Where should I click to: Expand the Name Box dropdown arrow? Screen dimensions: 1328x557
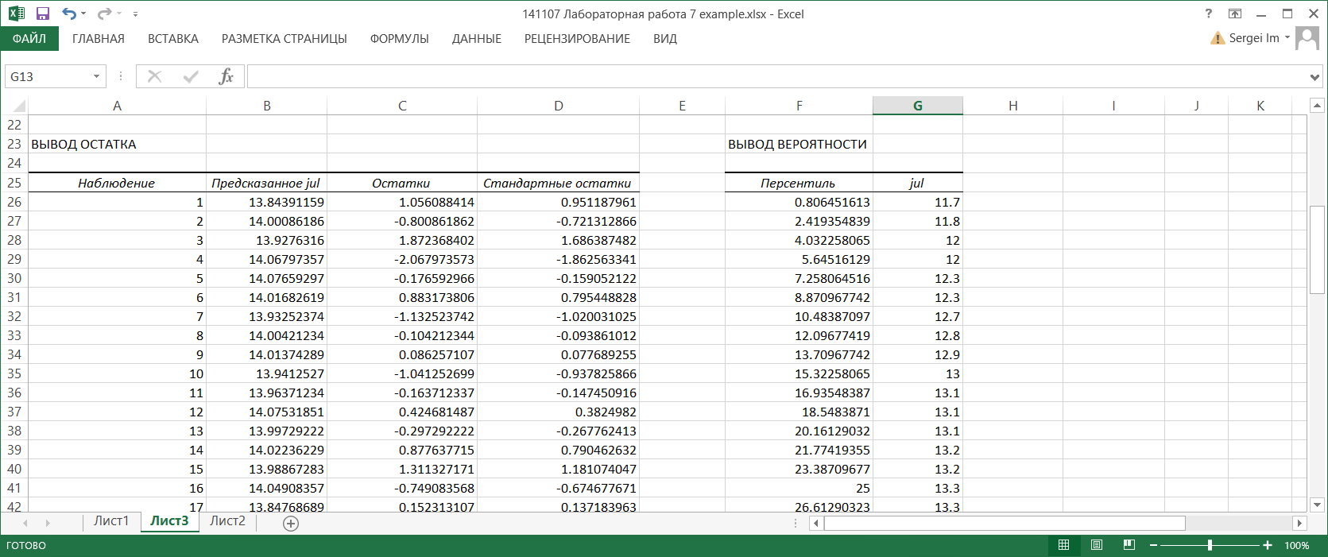97,76
